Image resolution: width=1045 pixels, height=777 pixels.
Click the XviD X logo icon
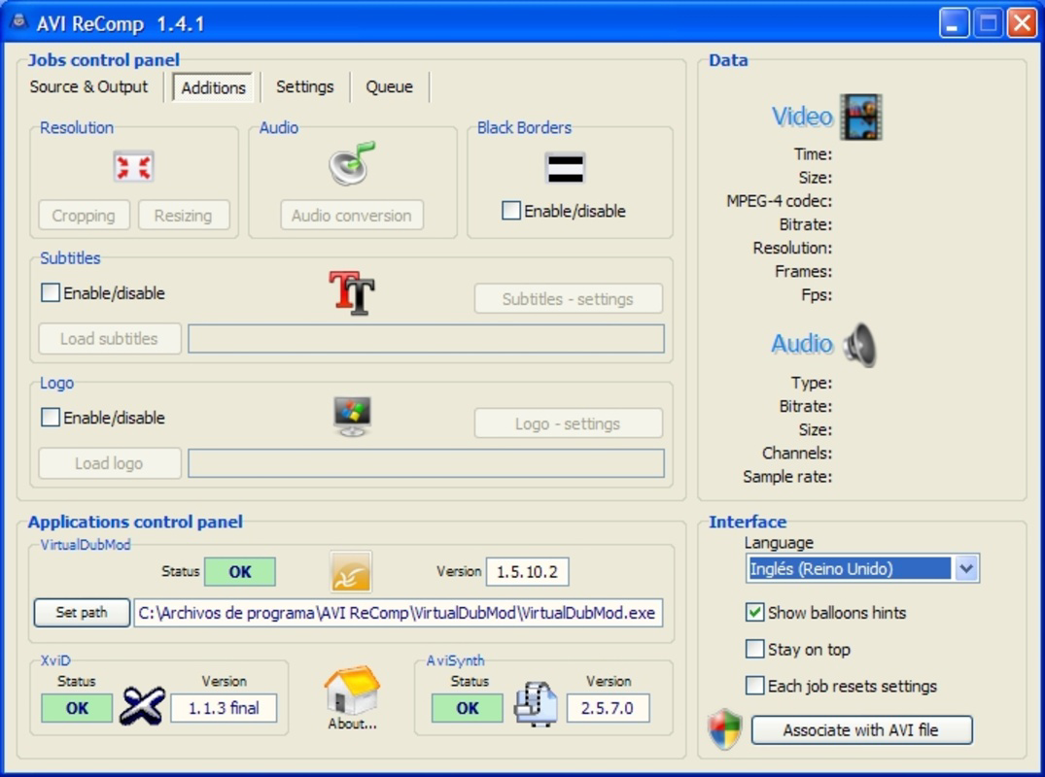click(142, 705)
